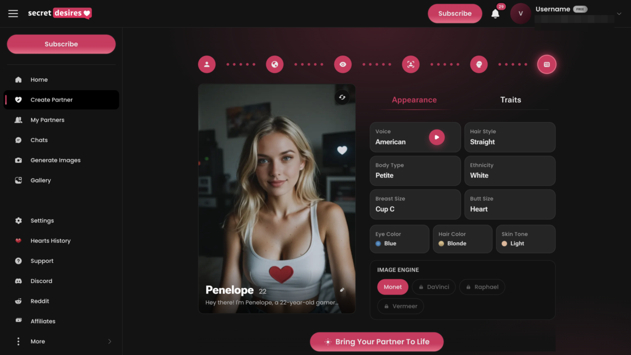The image size is (631, 355).
Task: Like Penelope with the heart icon
Action: point(342,150)
